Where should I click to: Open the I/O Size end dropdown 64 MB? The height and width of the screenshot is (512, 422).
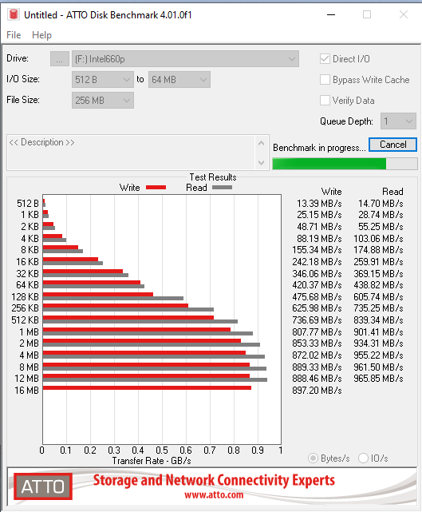pos(179,80)
